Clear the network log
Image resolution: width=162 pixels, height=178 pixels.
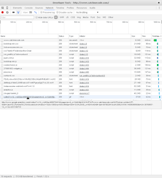[7, 12]
